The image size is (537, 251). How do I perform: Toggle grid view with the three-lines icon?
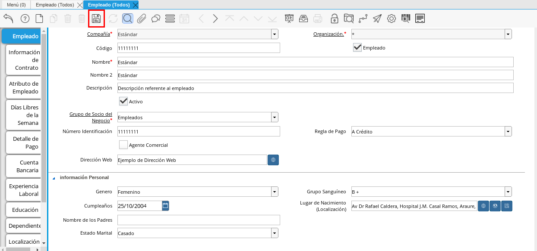pyautogui.click(x=170, y=19)
